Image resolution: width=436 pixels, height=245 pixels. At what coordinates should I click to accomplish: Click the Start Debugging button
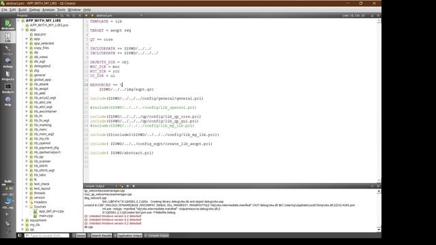click(x=7, y=223)
